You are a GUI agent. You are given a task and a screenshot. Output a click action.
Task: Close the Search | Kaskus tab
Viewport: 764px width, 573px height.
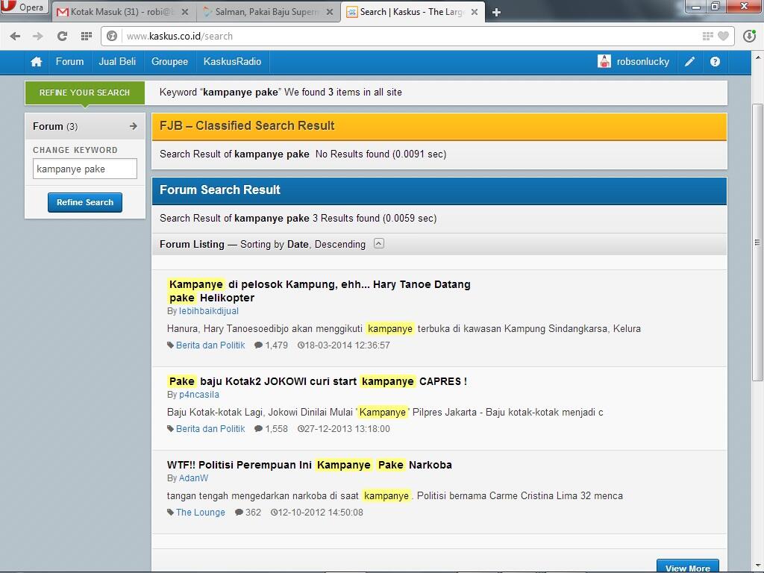click(x=474, y=12)
